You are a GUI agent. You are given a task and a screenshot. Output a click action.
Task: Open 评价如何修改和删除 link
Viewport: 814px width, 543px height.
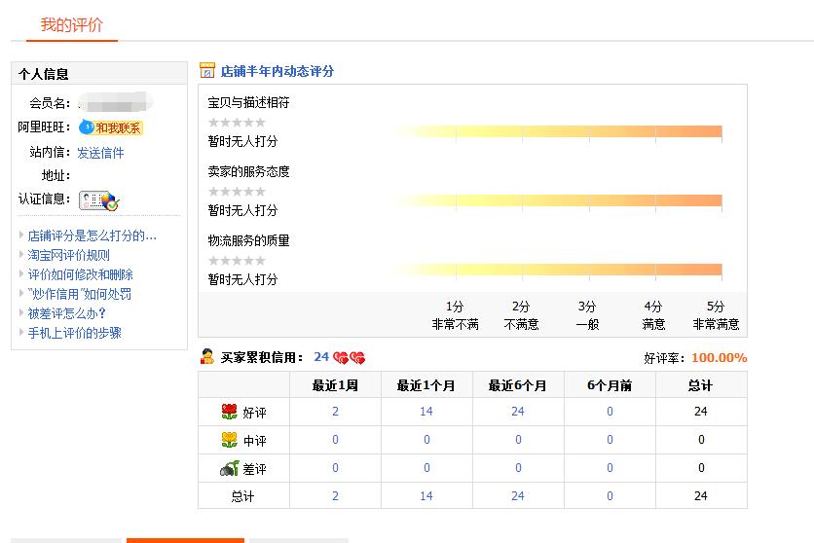click(81, 274)
